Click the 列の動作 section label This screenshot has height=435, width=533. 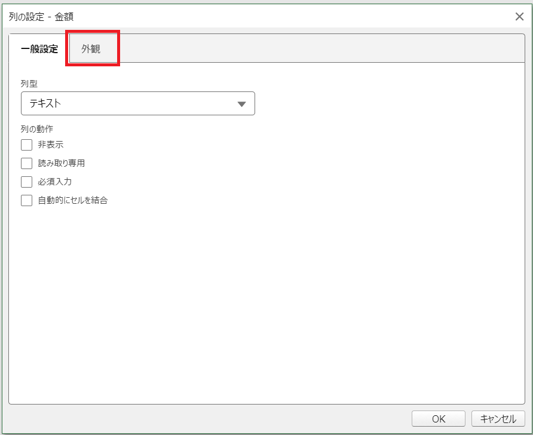pos(36,129)
